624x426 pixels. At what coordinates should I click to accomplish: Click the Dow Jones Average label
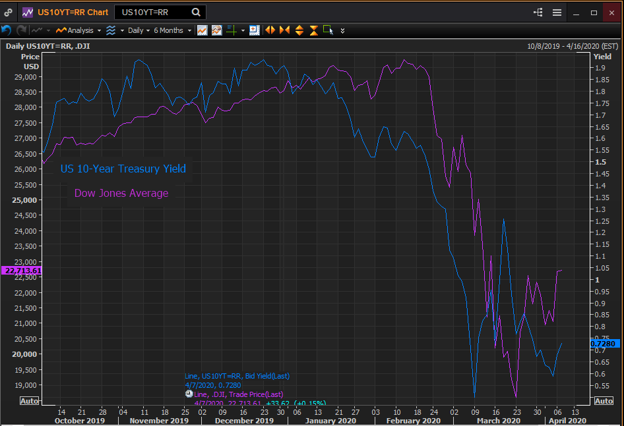click(121, 193)
